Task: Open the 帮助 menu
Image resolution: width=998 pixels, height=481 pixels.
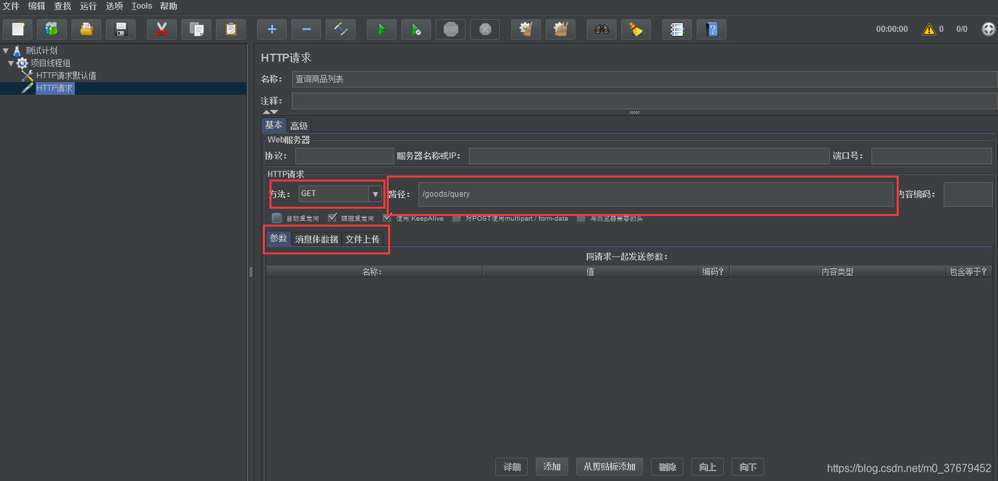Action: [x=168, y=6]
